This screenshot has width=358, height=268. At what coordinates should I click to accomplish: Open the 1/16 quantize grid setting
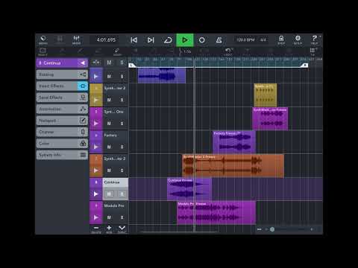pos(185,51)
